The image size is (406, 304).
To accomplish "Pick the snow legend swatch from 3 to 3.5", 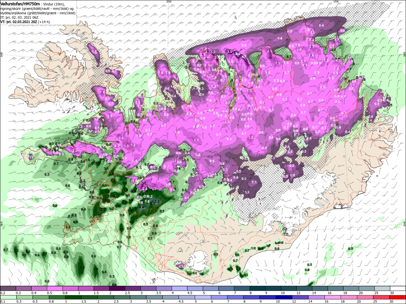I will click(148, 288).
